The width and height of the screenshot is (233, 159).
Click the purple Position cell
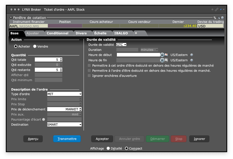65,26
